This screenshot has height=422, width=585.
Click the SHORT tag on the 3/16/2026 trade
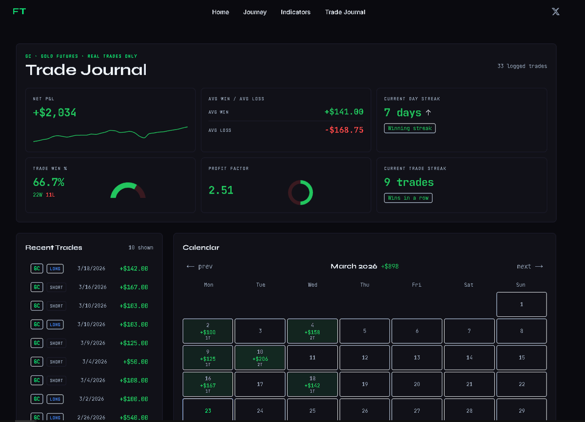point(57,287)
